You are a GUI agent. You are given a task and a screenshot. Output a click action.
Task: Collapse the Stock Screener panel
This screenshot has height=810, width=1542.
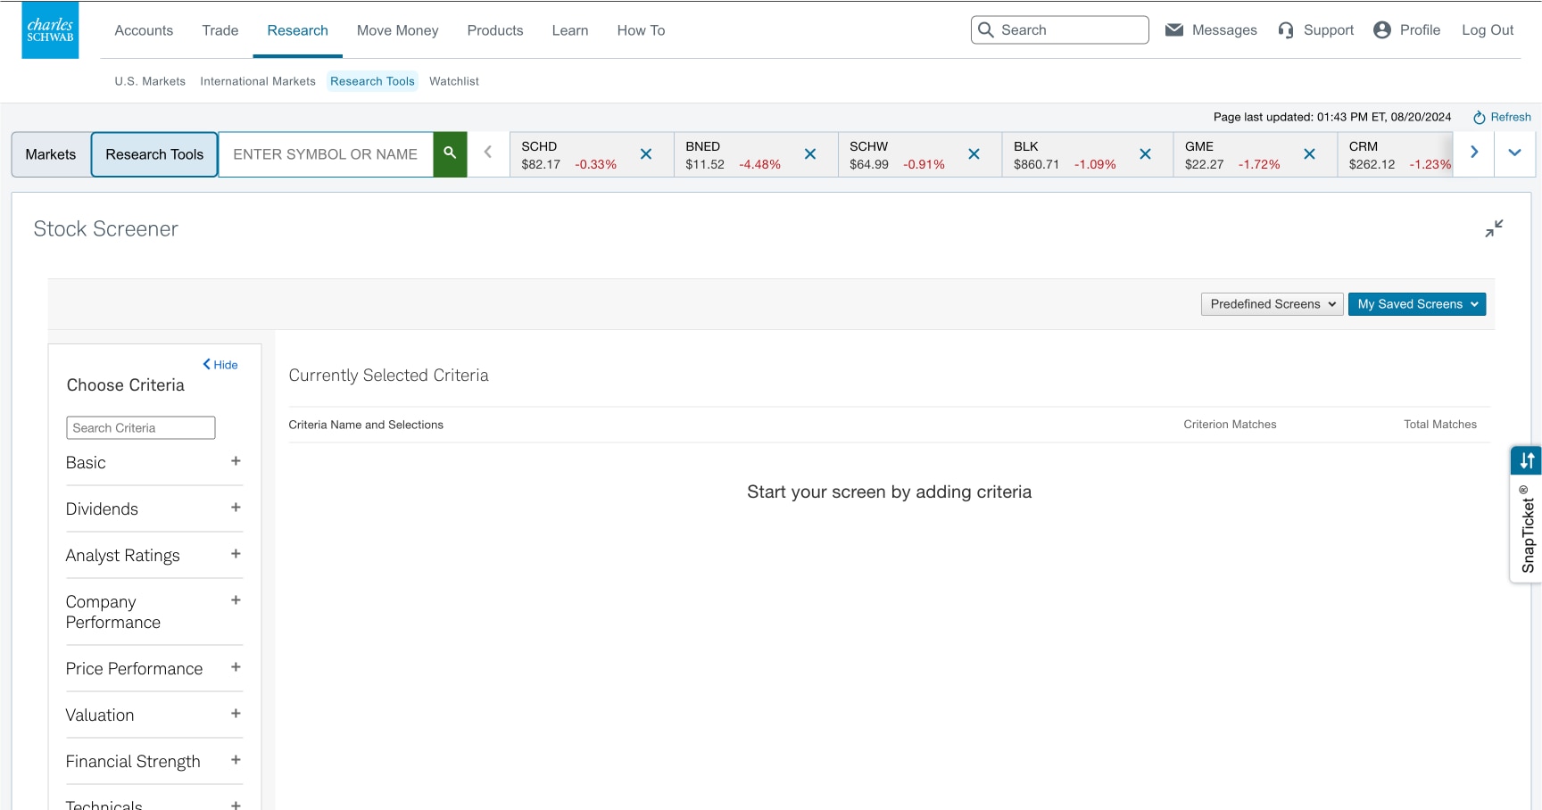(x=1494, y=228)
